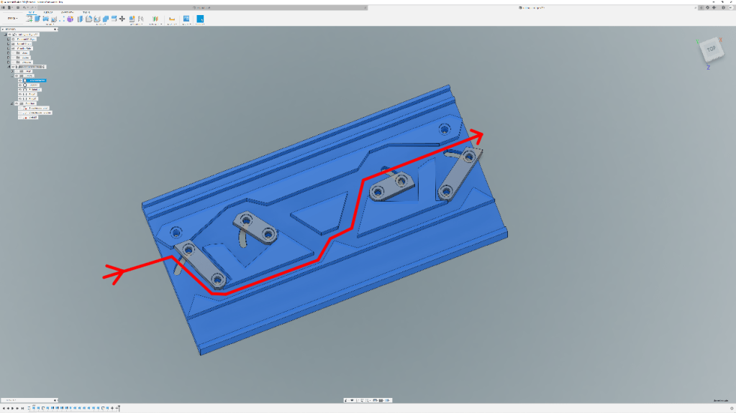Collapse the Browser panel header arrow
736x413 pixels.
coord(2,29)
